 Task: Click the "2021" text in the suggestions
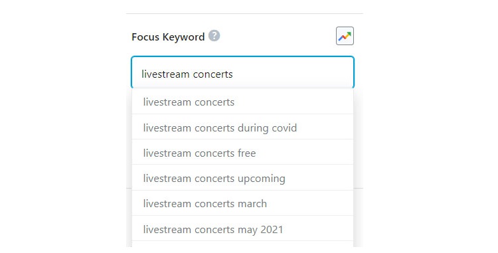[272, 229]
